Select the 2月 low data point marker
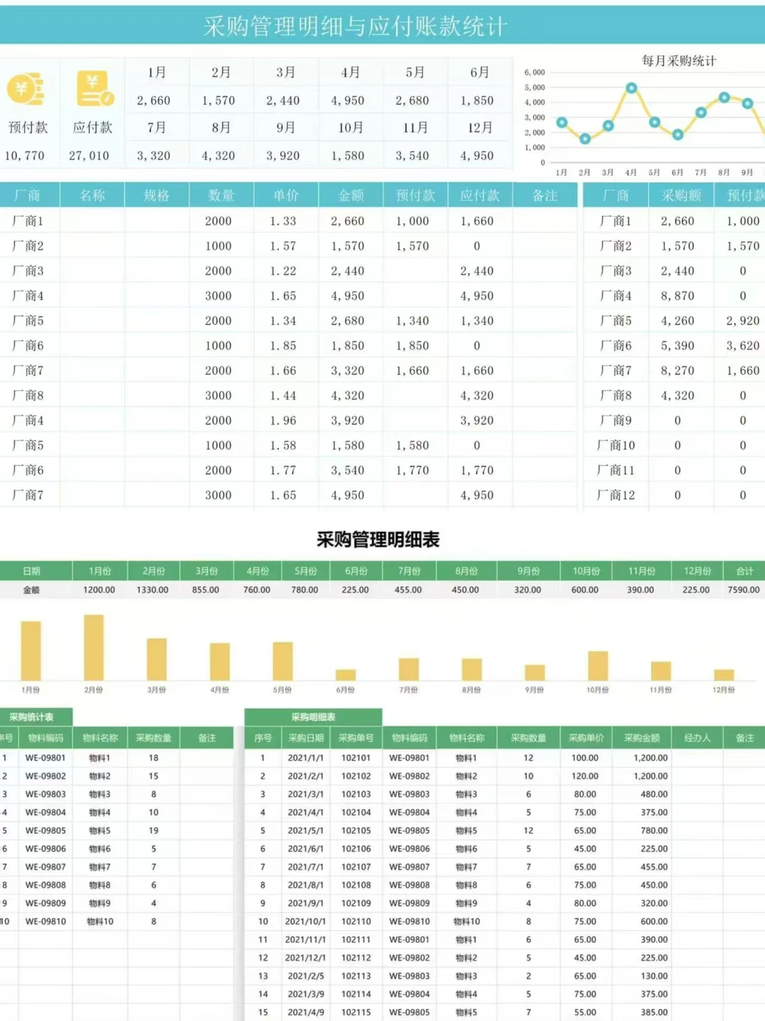The width and height of the screenshot is (765, 1021). point(585,139)
